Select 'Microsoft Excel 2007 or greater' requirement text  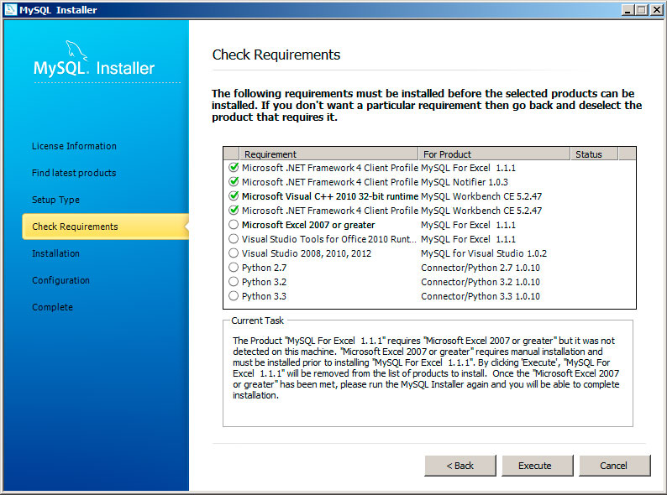tap(308, 225)
